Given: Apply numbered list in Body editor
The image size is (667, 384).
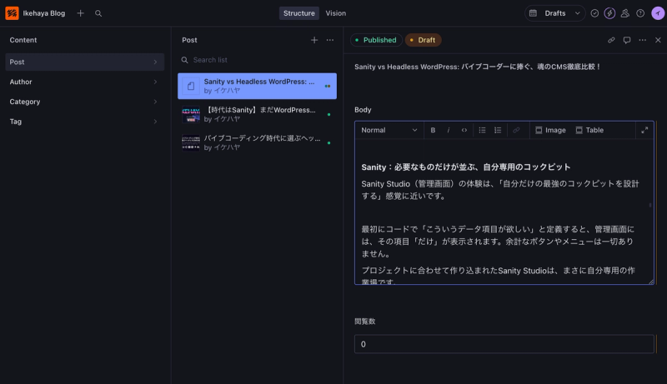Looking at the screenshot, I should 498,130.
